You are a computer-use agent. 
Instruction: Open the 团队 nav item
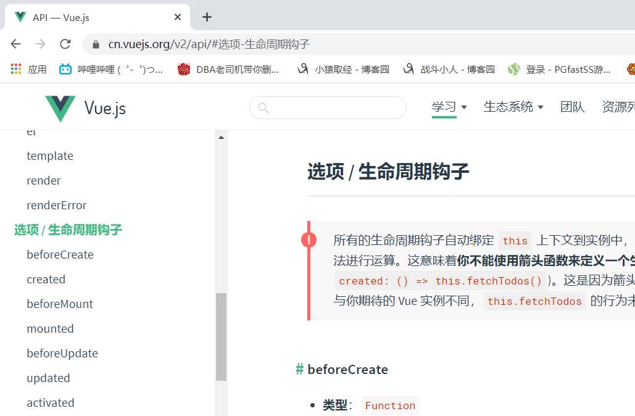click(x=572, y=107)
